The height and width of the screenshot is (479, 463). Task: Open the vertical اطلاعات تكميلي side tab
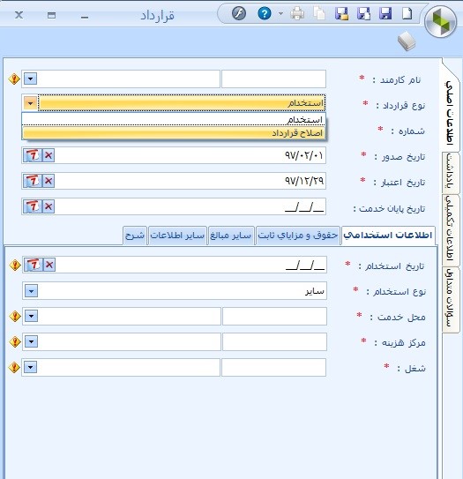pos(451,229)
